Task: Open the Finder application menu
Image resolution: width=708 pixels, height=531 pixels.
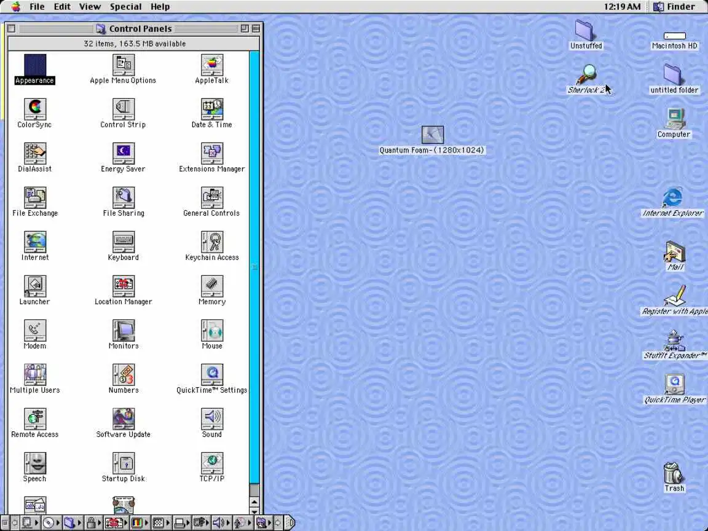Action: (675, 6)
